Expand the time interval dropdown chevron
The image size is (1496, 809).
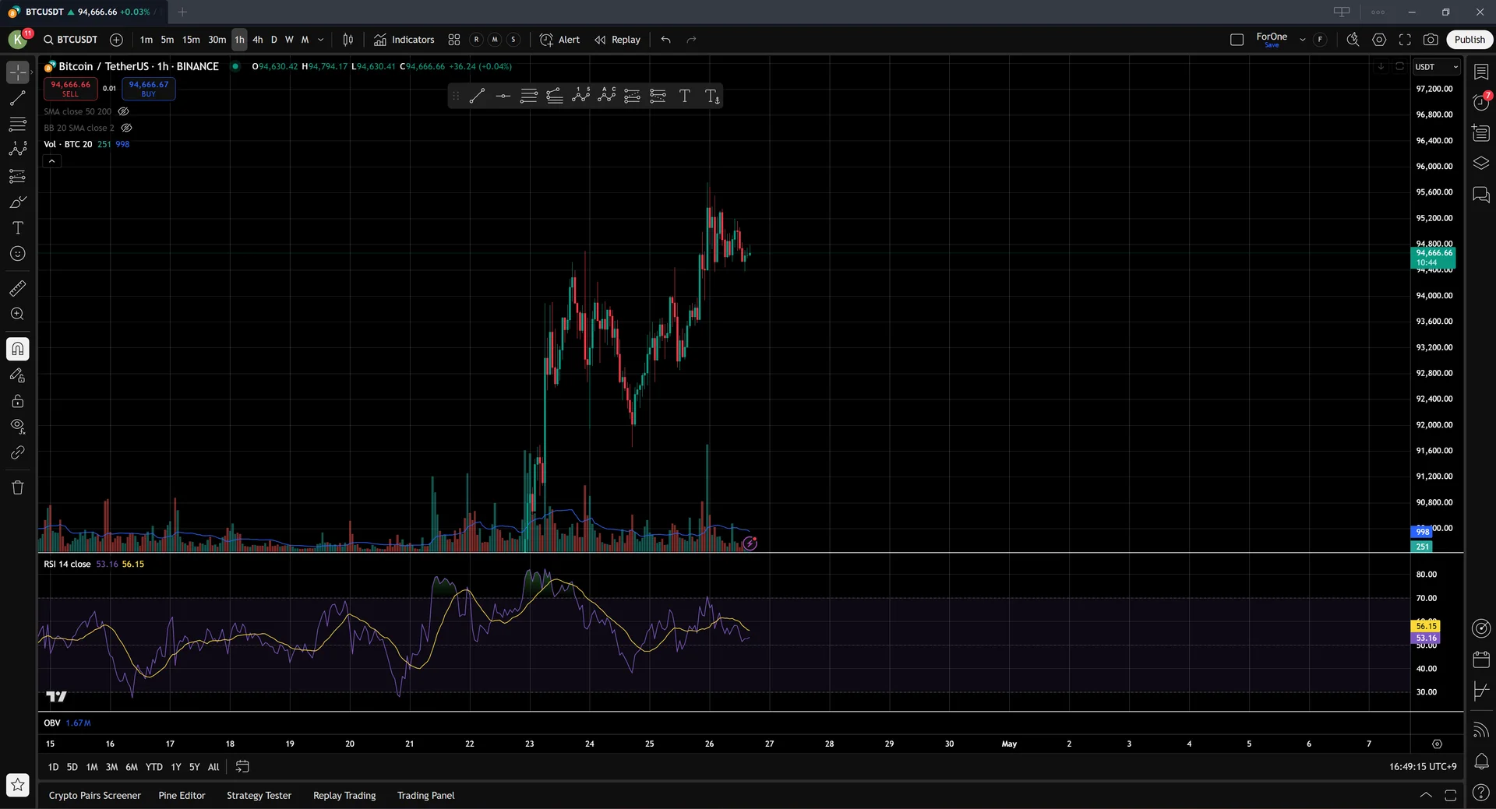(320, 40)
